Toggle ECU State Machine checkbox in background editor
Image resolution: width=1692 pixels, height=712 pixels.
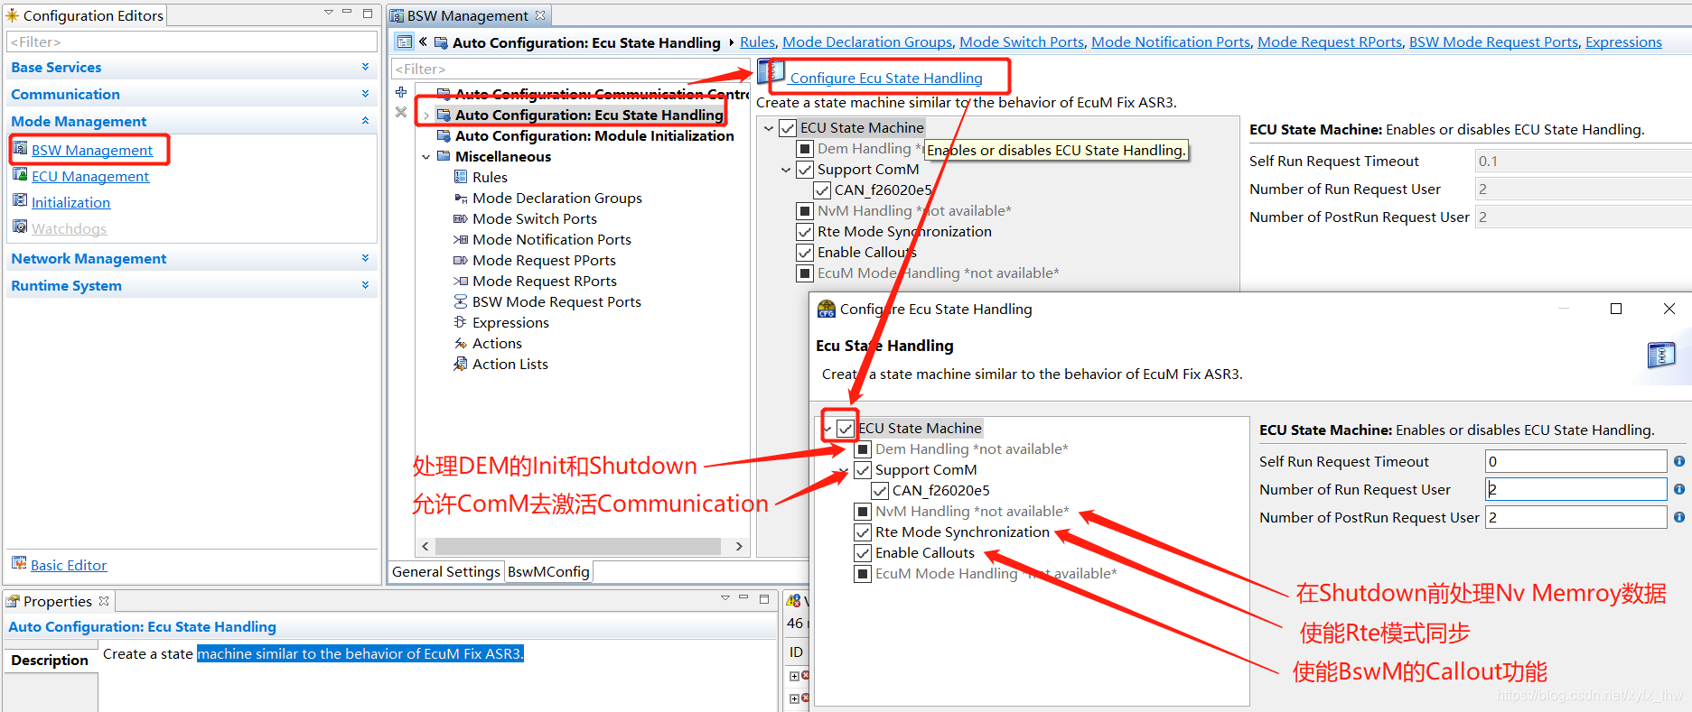click(x=788, y=128)
